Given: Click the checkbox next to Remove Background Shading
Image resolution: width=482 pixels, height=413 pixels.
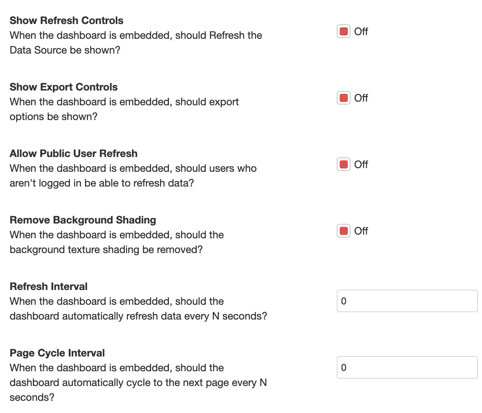Looking at the screenshot, I should point(343,231).
